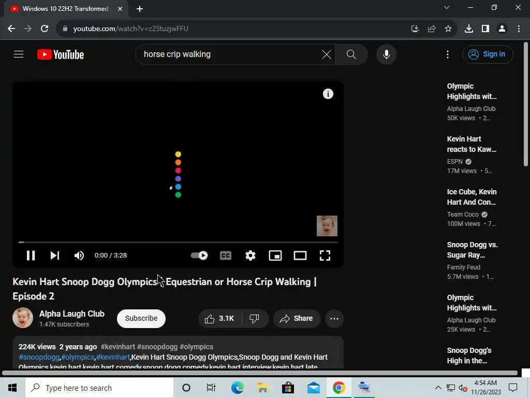Open Microsoft Edge from taskbar
The image size is (530, 398).
pos(237,388)
